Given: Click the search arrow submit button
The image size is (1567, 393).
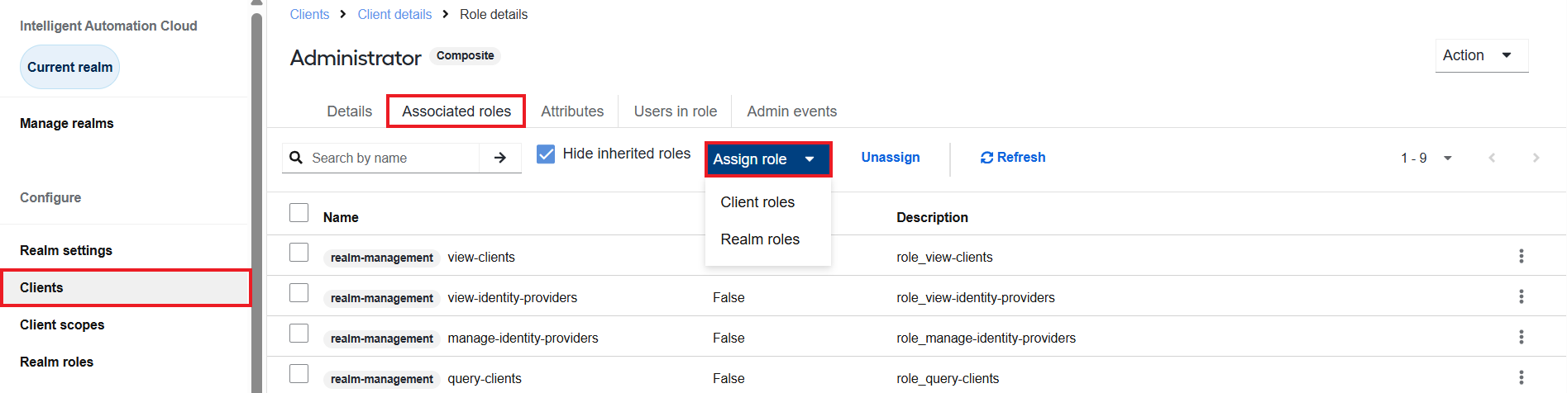Looking at the screenshot, I should click(500, 158).
